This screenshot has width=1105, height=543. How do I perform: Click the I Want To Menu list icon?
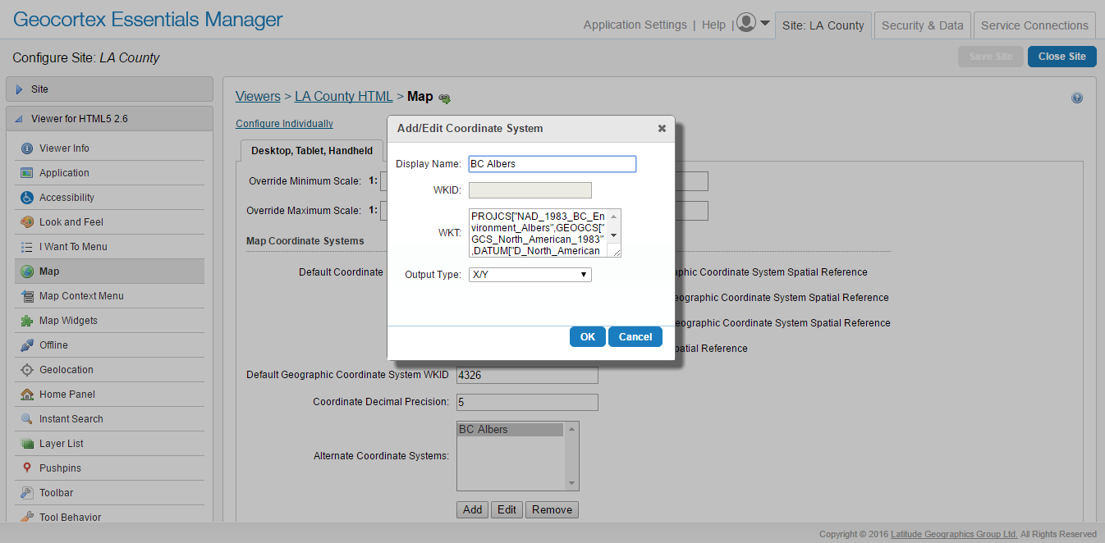coord(26,247)
